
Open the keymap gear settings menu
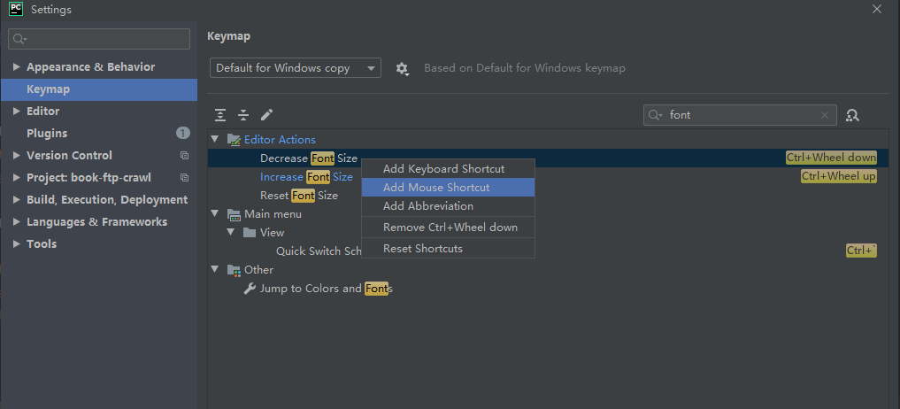click(x=403, y=69)
